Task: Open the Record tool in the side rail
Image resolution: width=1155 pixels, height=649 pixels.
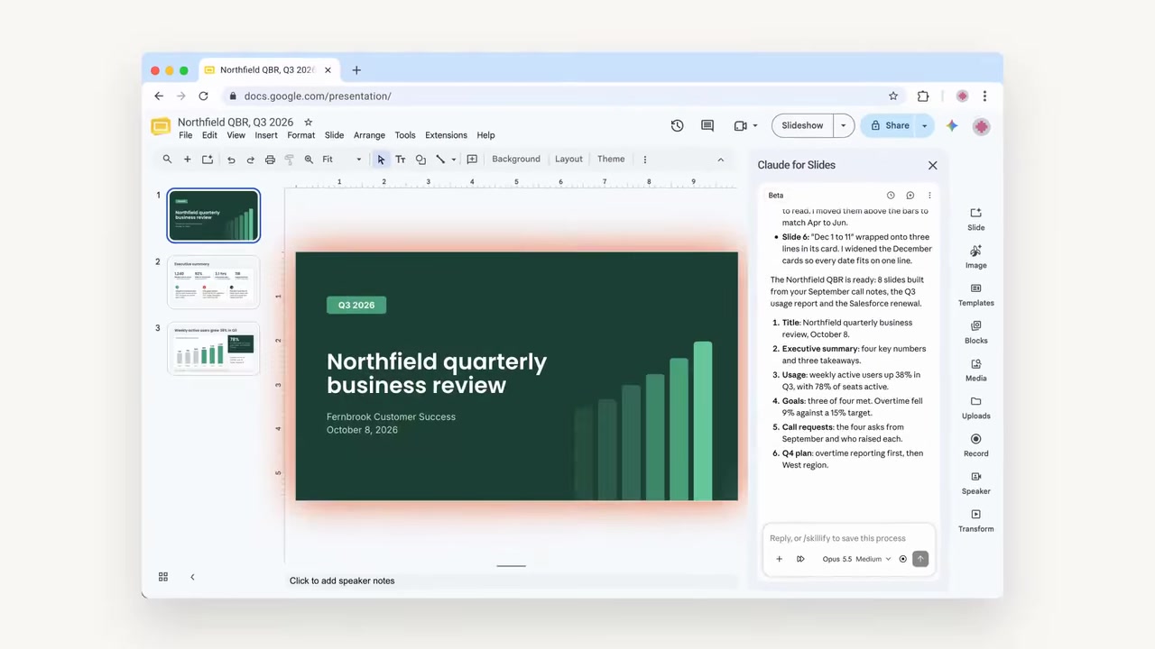Action: pos(975,444)
